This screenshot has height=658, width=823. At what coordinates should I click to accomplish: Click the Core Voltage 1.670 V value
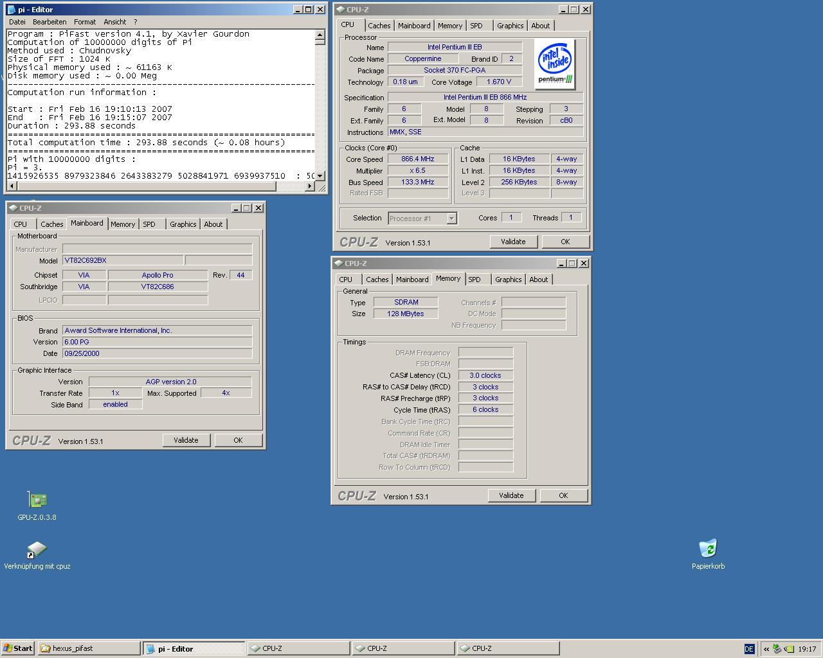[499, 82]
